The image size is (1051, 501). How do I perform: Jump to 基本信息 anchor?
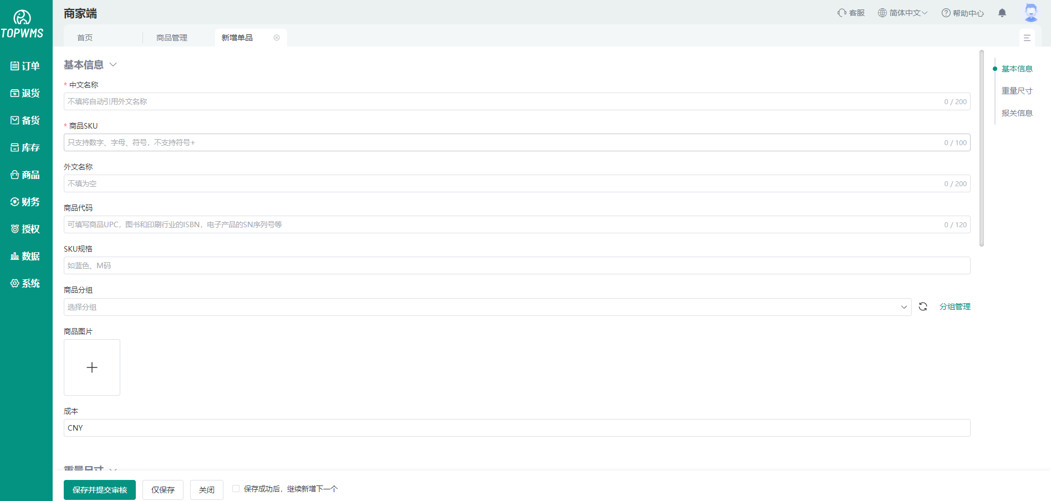[1017, 69]
